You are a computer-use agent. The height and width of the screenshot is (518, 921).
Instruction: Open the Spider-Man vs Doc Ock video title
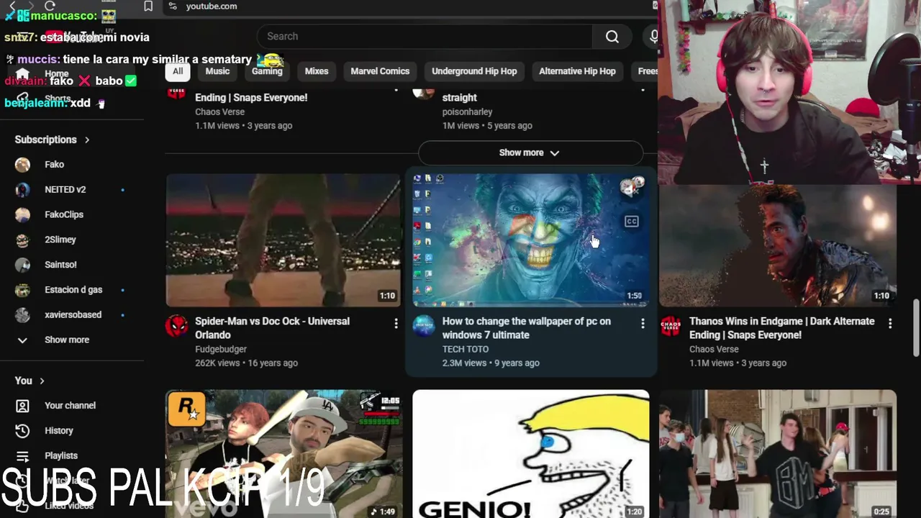tap(272, 328)
